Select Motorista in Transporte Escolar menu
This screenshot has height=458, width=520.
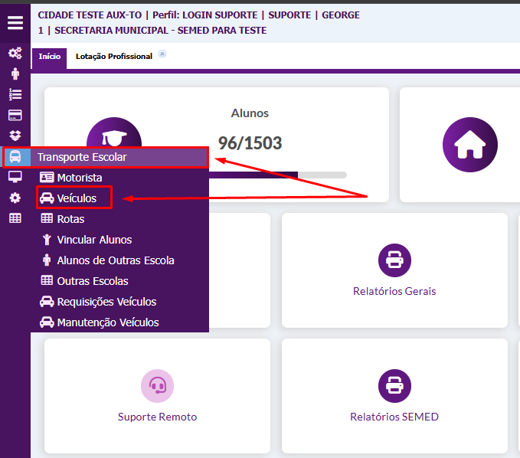pyautogui.click(x=79, y=178)
